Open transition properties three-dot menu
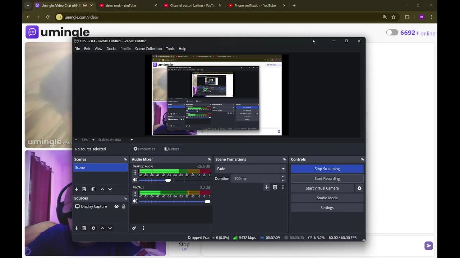This screenshot has height=258, width=460. coord(283,187)
